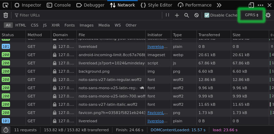Image resolution: width=274 pixels, height=134 pixels.
Task: Click DOMContentLoaded: 15.57 s entry
Action: 178,130
